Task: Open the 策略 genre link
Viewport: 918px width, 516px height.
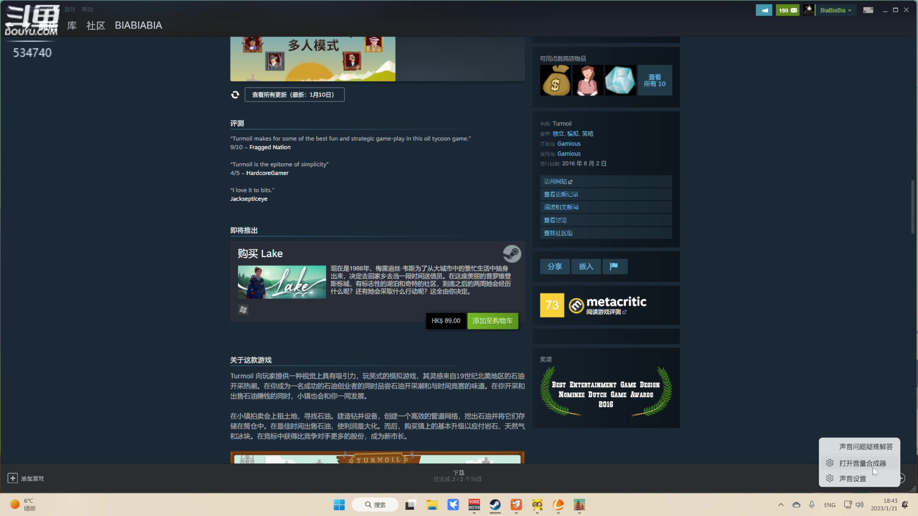Action: pyautogui.click(x=588, y=134)
